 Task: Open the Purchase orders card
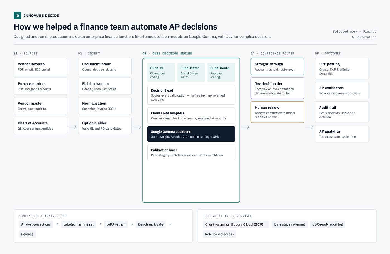pyautogui.click(x=40, y=86)
